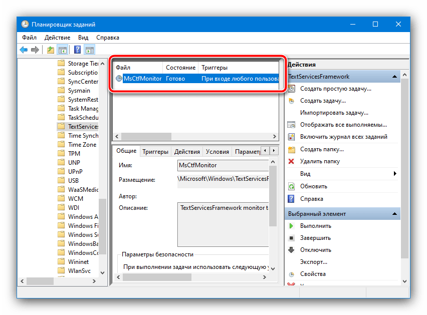427x315 pixels.
Task: Sort by the Файл column header
Action: (x=138, y=68)
